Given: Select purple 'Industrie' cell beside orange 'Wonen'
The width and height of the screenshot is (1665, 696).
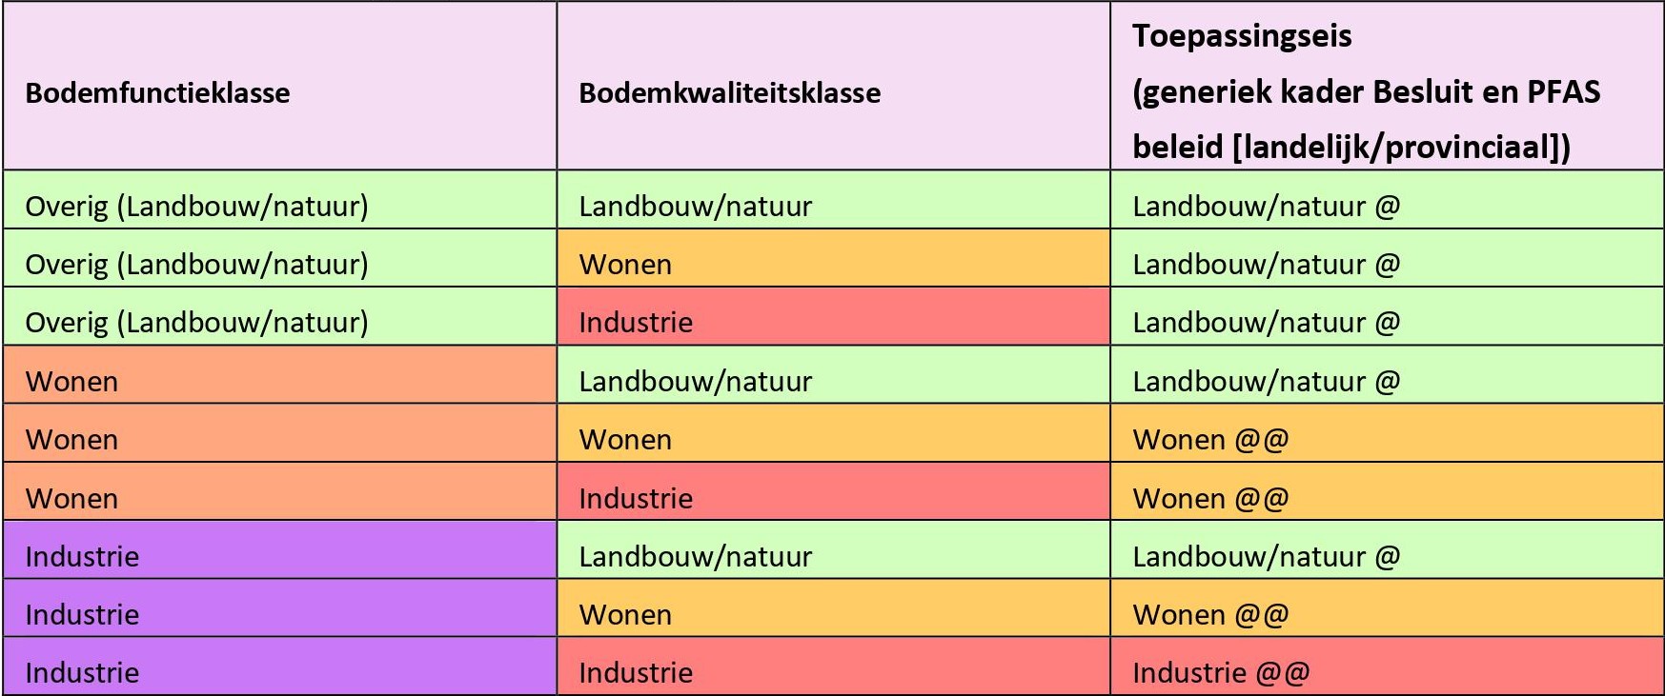Looking at the screenshot, I should (82, 614).
